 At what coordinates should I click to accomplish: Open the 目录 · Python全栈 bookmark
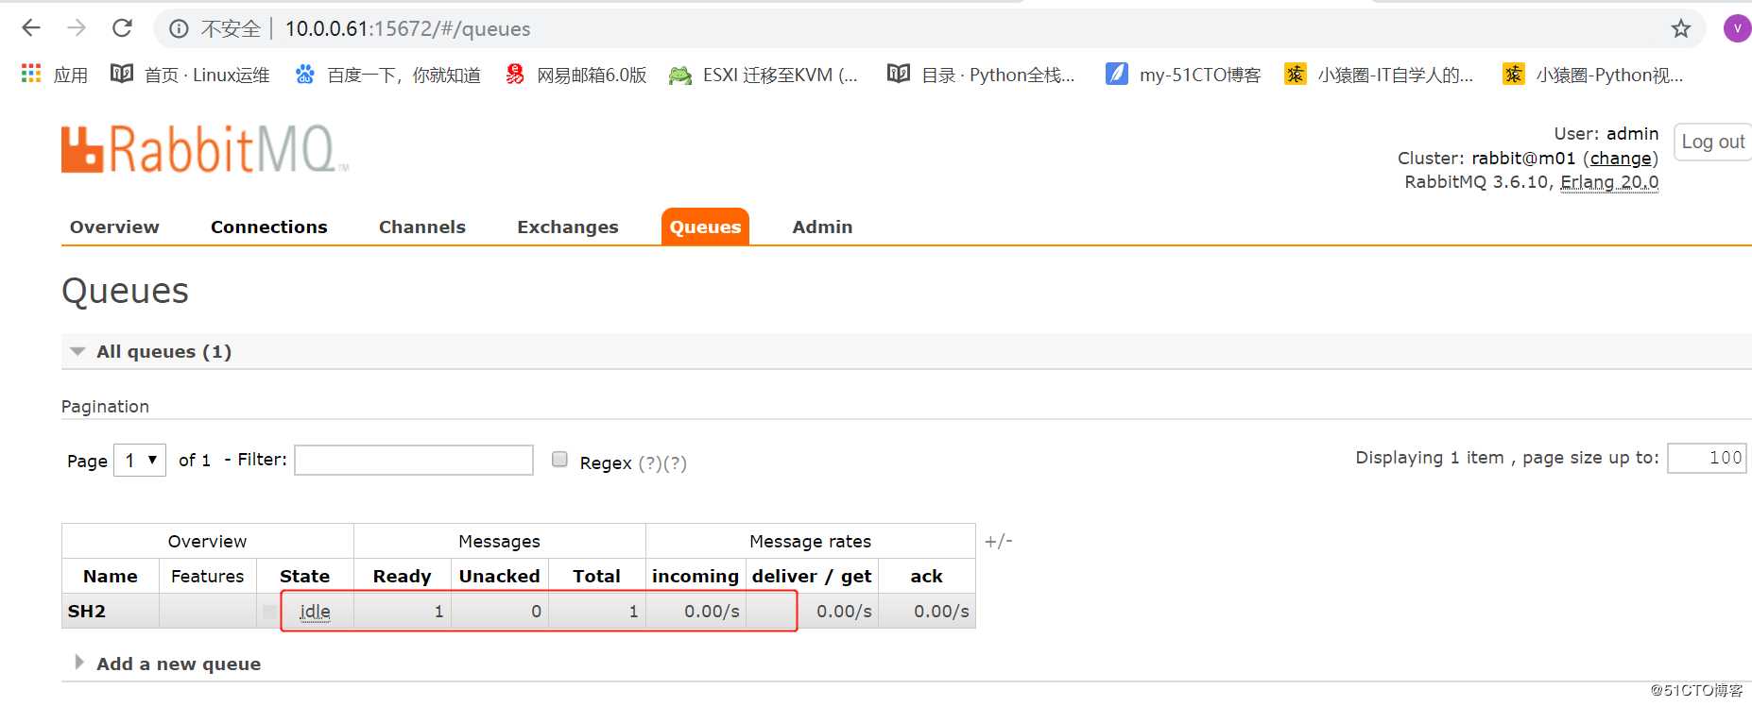coord(981,75)
